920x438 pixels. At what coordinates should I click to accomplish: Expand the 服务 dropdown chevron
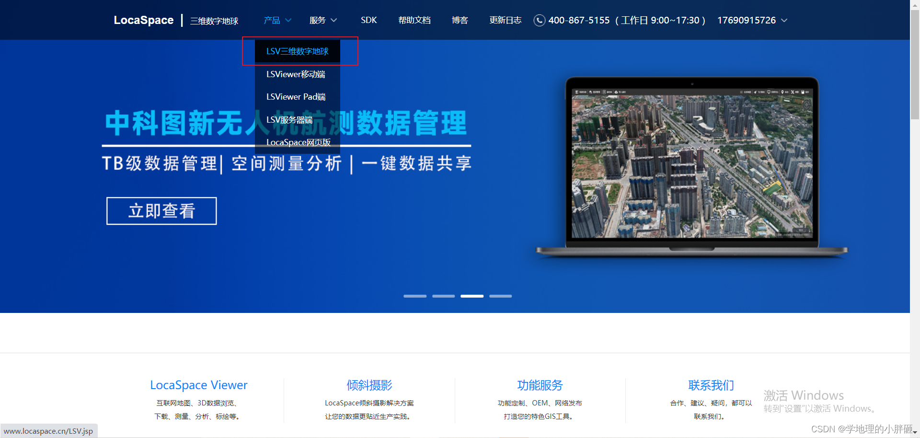tap(334, 20)
